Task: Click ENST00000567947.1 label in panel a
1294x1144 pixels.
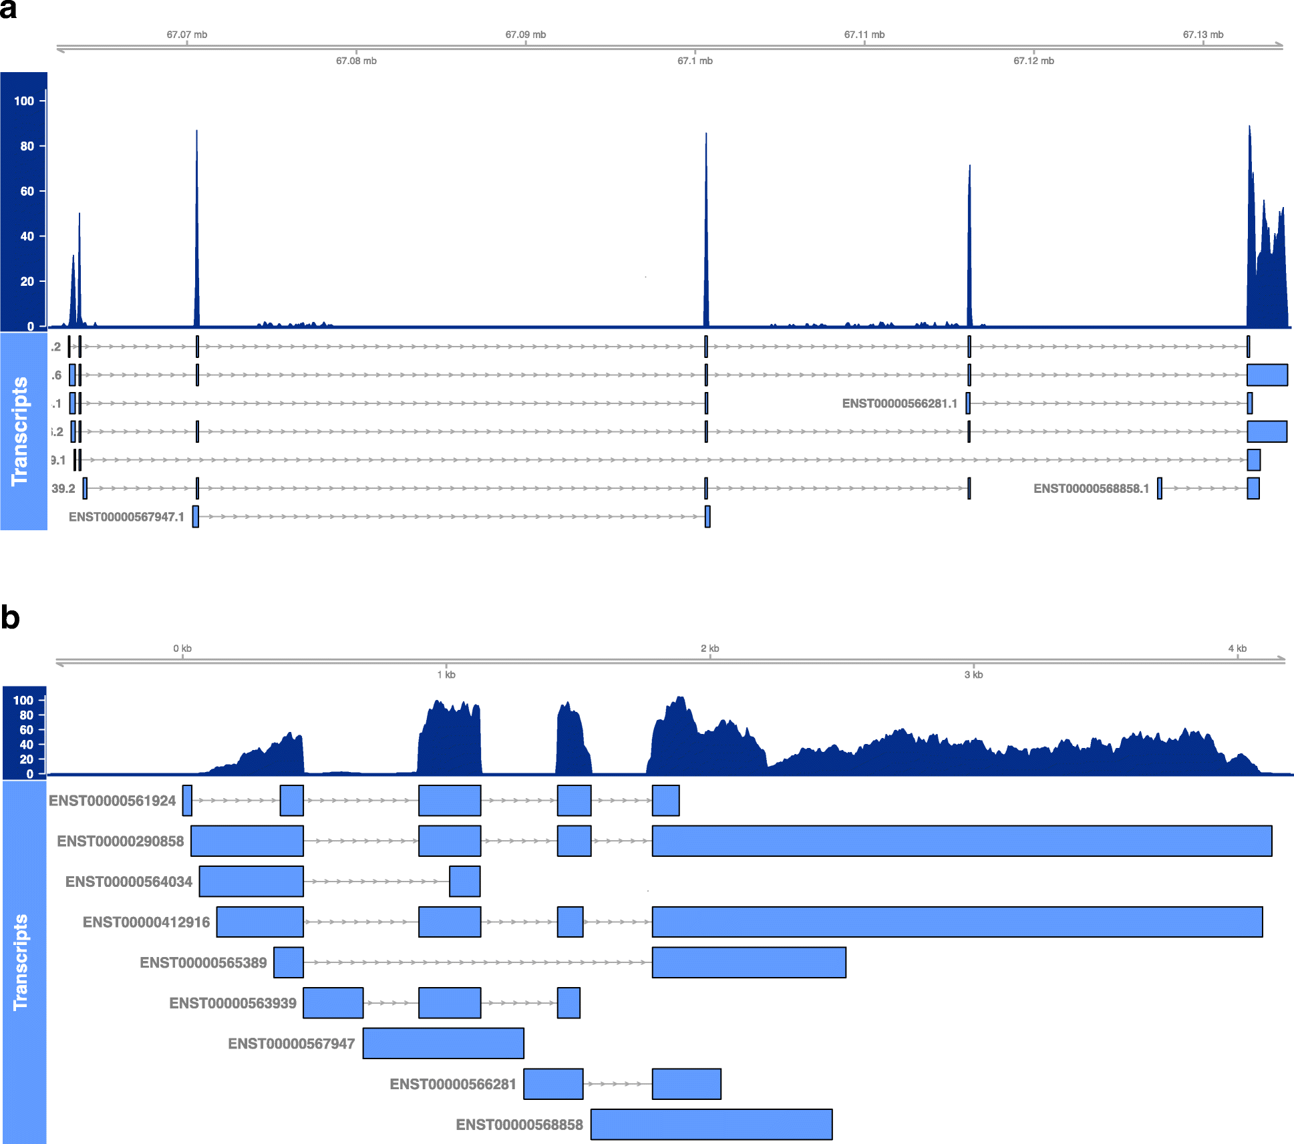Action: (126, 517)
